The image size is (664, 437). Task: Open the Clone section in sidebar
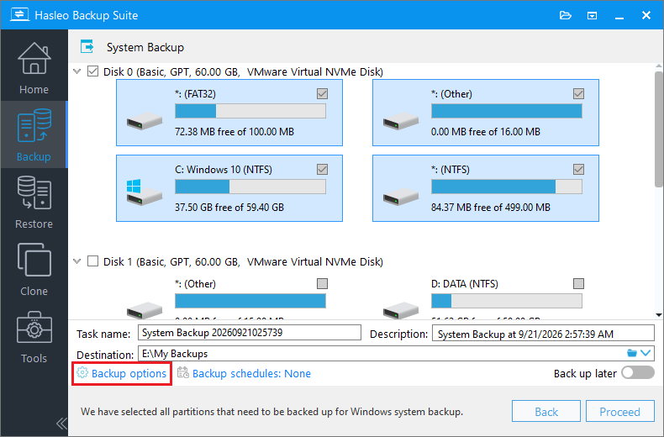coord(34,269)
